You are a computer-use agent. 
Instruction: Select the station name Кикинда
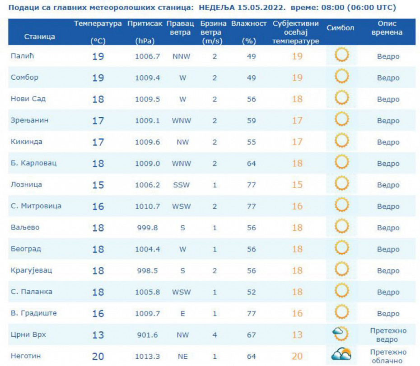coord(27,142)
